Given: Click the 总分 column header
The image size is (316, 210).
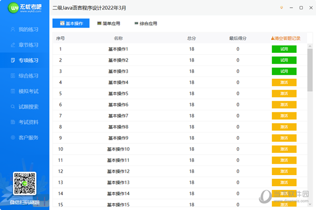Looking at the screenshot, I should (x=192, y=38).
